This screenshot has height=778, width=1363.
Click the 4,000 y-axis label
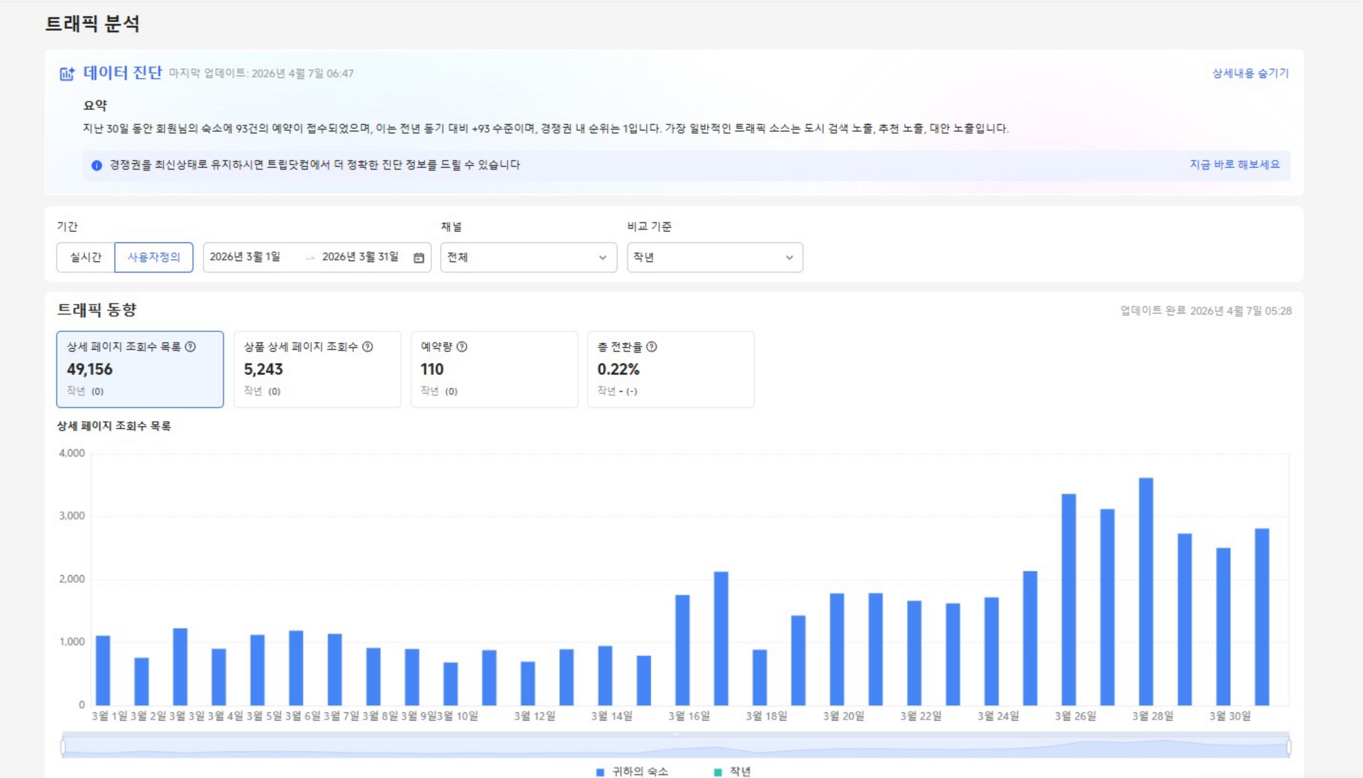71,453
